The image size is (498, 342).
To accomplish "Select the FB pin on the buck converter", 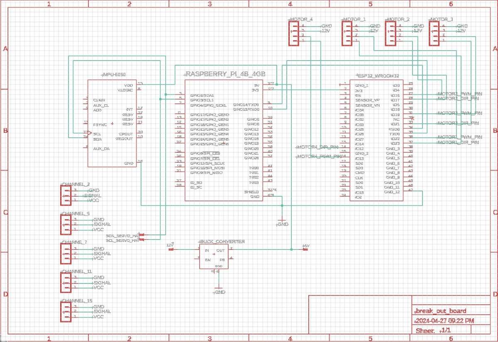I will [222, 260].
